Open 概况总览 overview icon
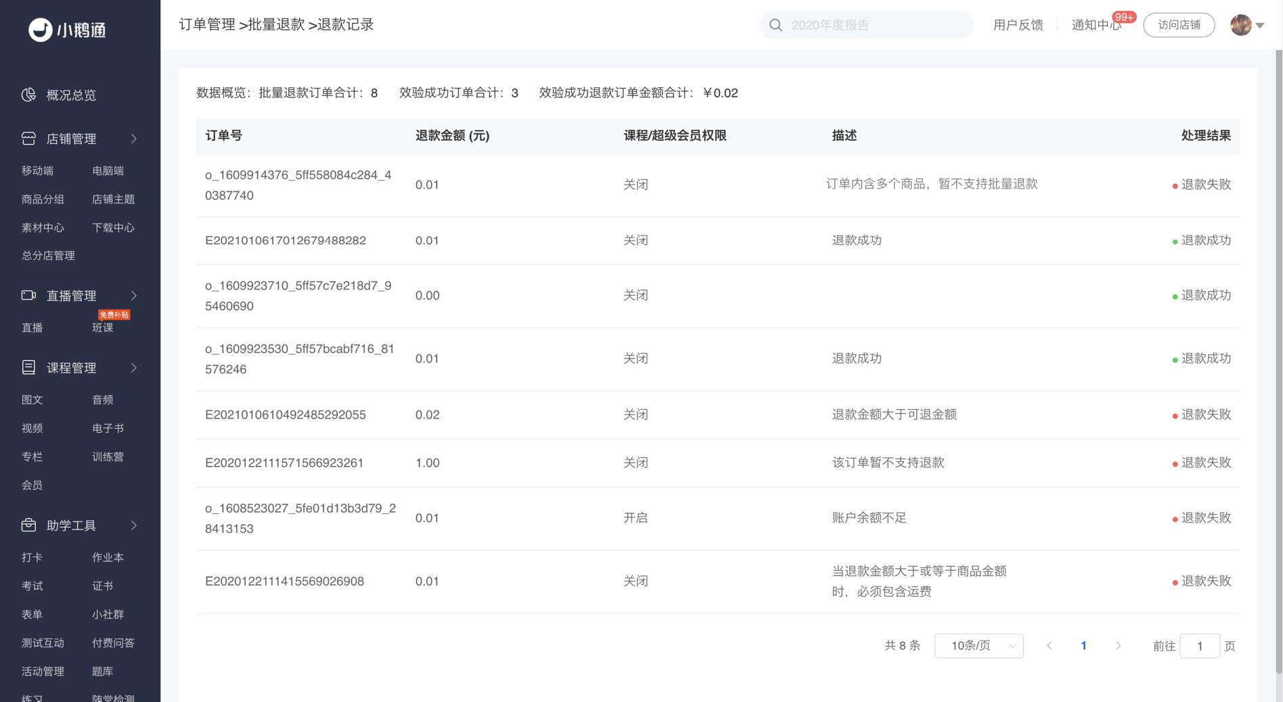Image resolution: width=1283 pixels, height=702 pixels. (28, 95)
